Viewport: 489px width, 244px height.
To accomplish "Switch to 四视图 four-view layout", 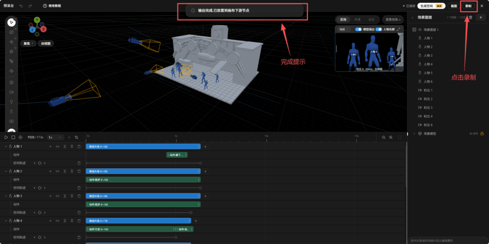I will 46,43.
